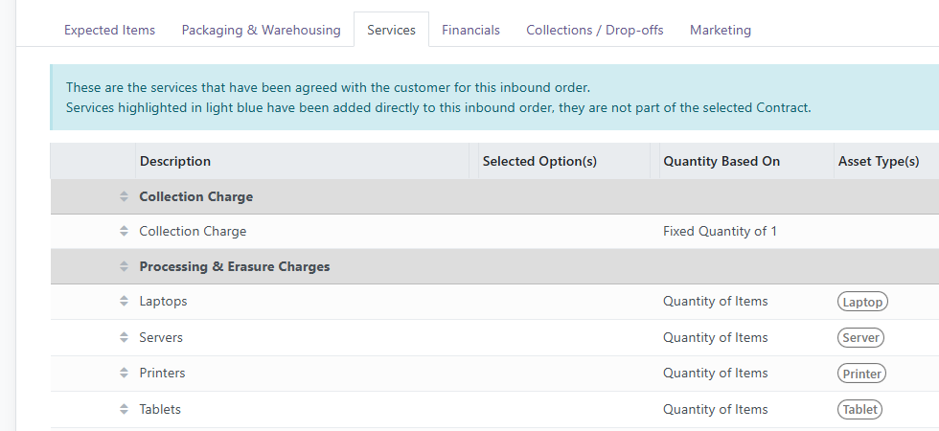Select the Marketing tab
Viewport: 939px width, 431px height.
click(x=721, y=30)
